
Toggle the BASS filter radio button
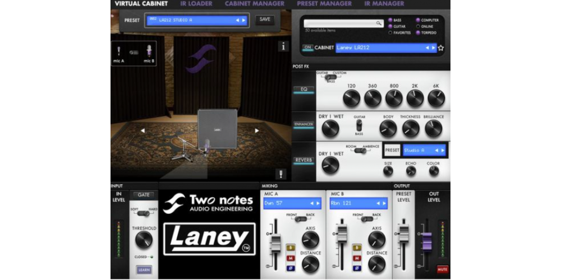390,20
